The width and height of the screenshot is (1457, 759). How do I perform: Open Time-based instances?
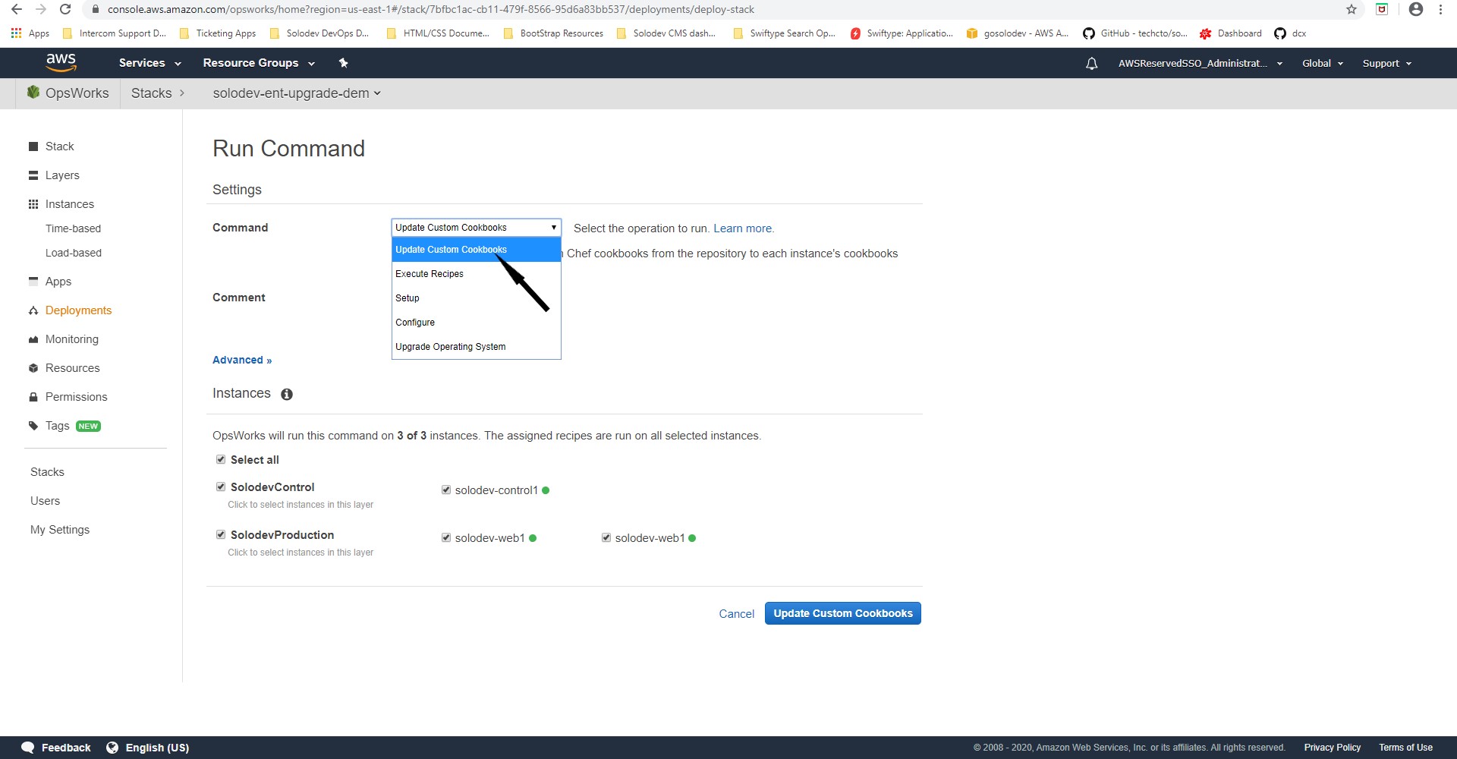click(73, 228)
